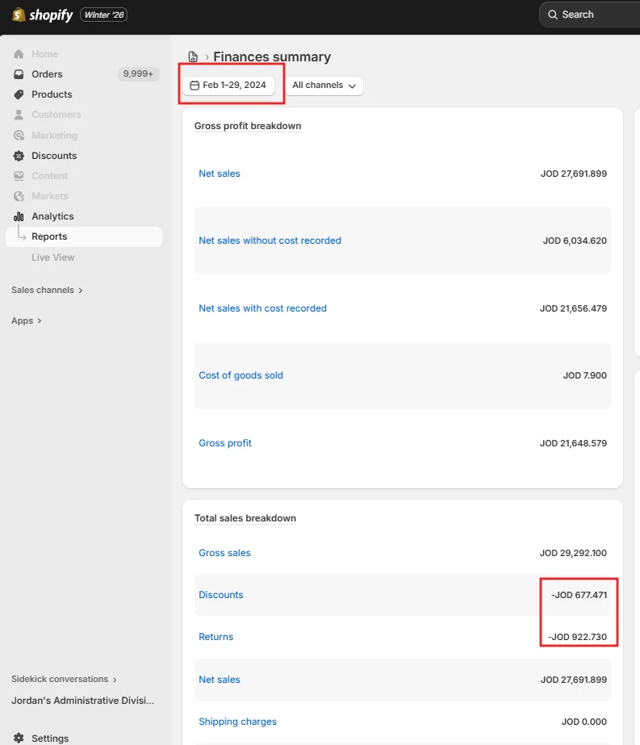This screenshot has width=640, height=745.
Task: Click the Discounts percent icon
Action: tap(18, 155)
